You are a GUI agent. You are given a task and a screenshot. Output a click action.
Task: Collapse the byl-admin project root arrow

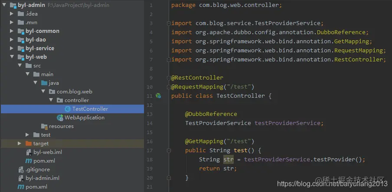[x=4, y=5]
